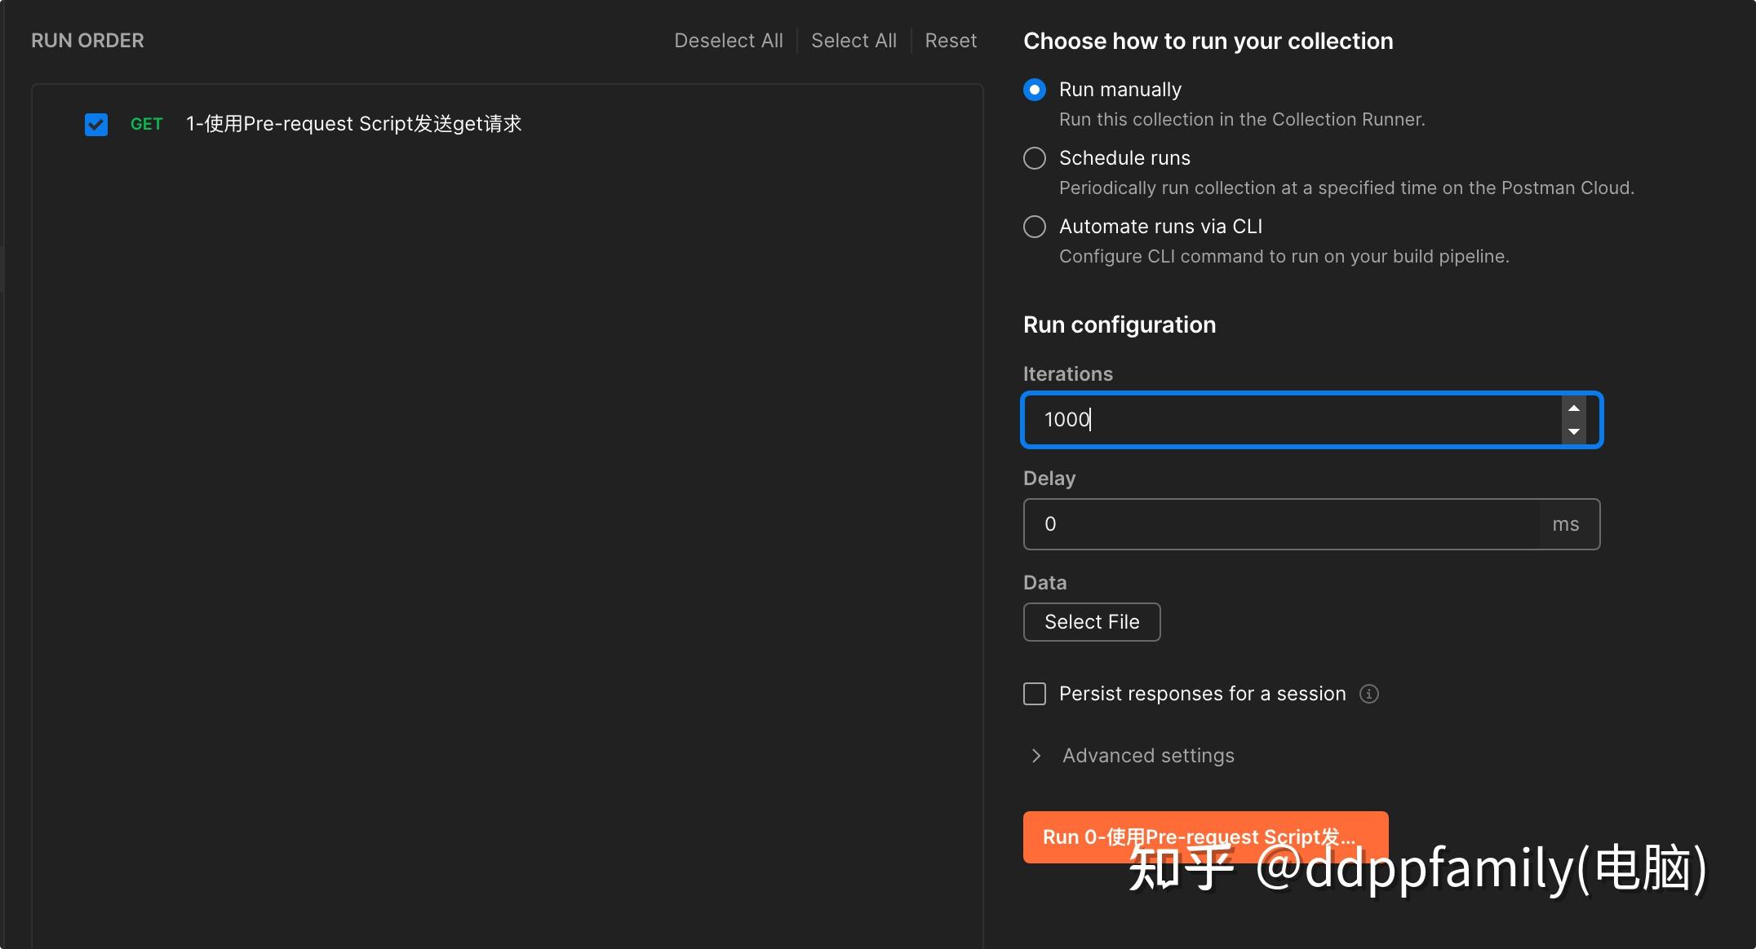Click the chevron before Advanced settings
Viewport: 1756px width, 949px height.
[1035, 756]
